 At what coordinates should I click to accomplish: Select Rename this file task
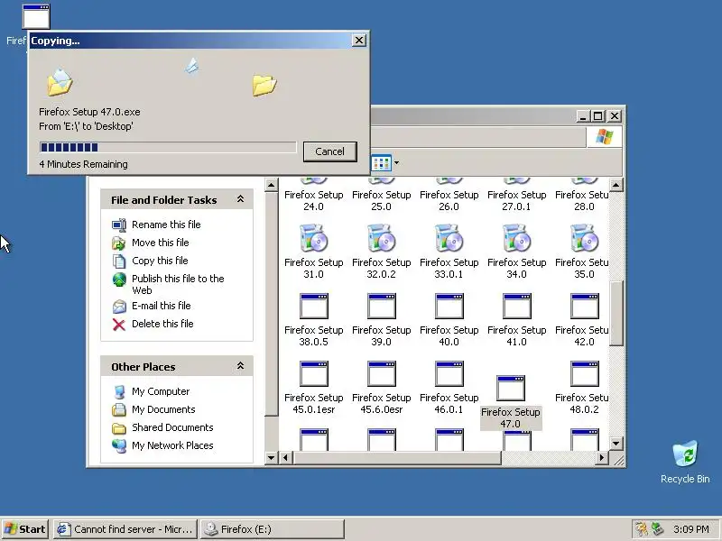(166, 225)
